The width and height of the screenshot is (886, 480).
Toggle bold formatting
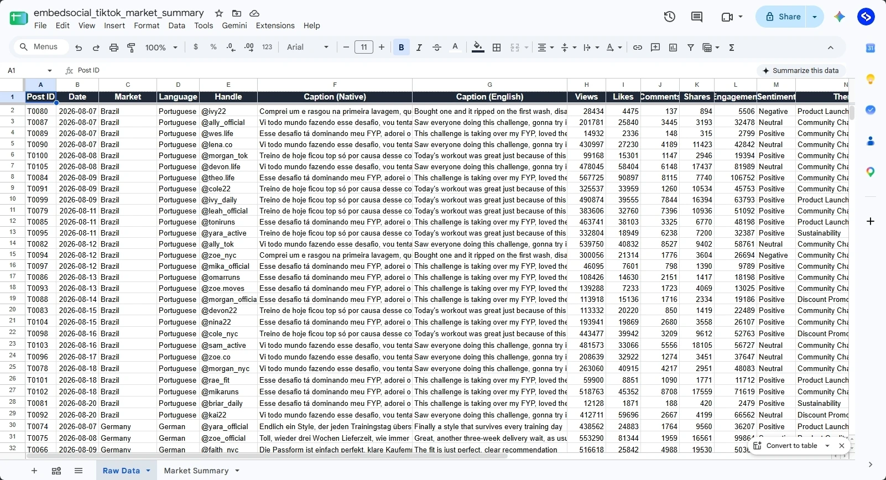tap(402, 48)
